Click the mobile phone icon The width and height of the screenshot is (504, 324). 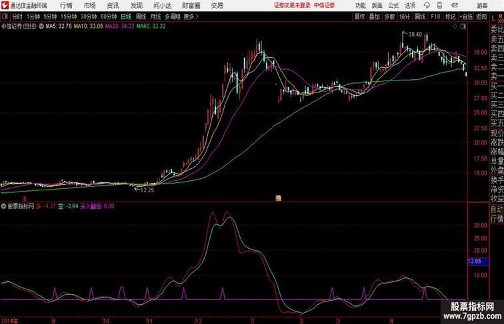point(440,5)
